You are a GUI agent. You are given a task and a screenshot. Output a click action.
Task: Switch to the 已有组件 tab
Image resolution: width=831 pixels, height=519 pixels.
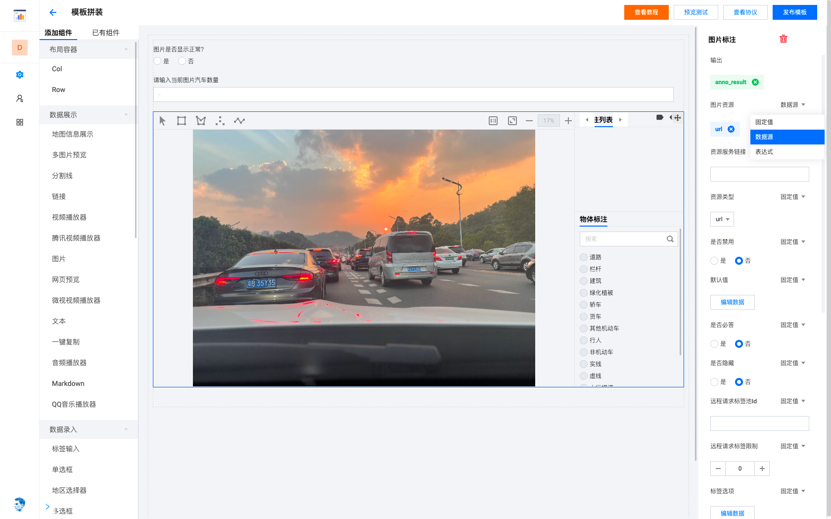[106, 33]
